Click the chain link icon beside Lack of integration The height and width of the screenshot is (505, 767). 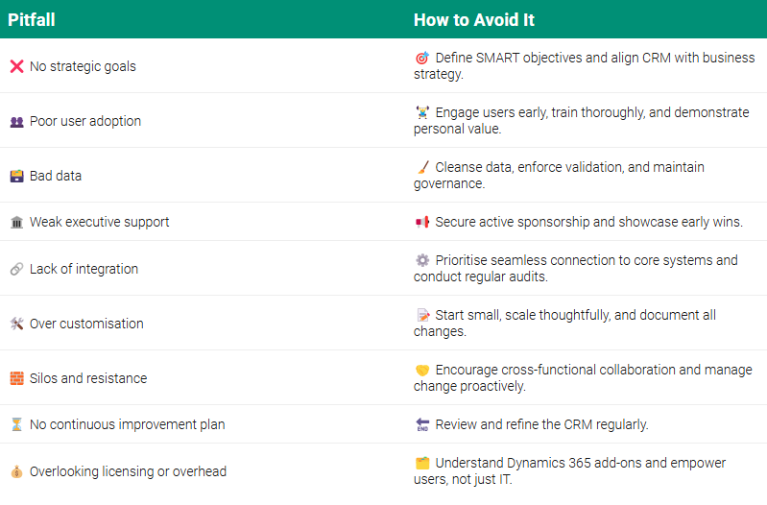pyautogui.click(x=16, y=270)
